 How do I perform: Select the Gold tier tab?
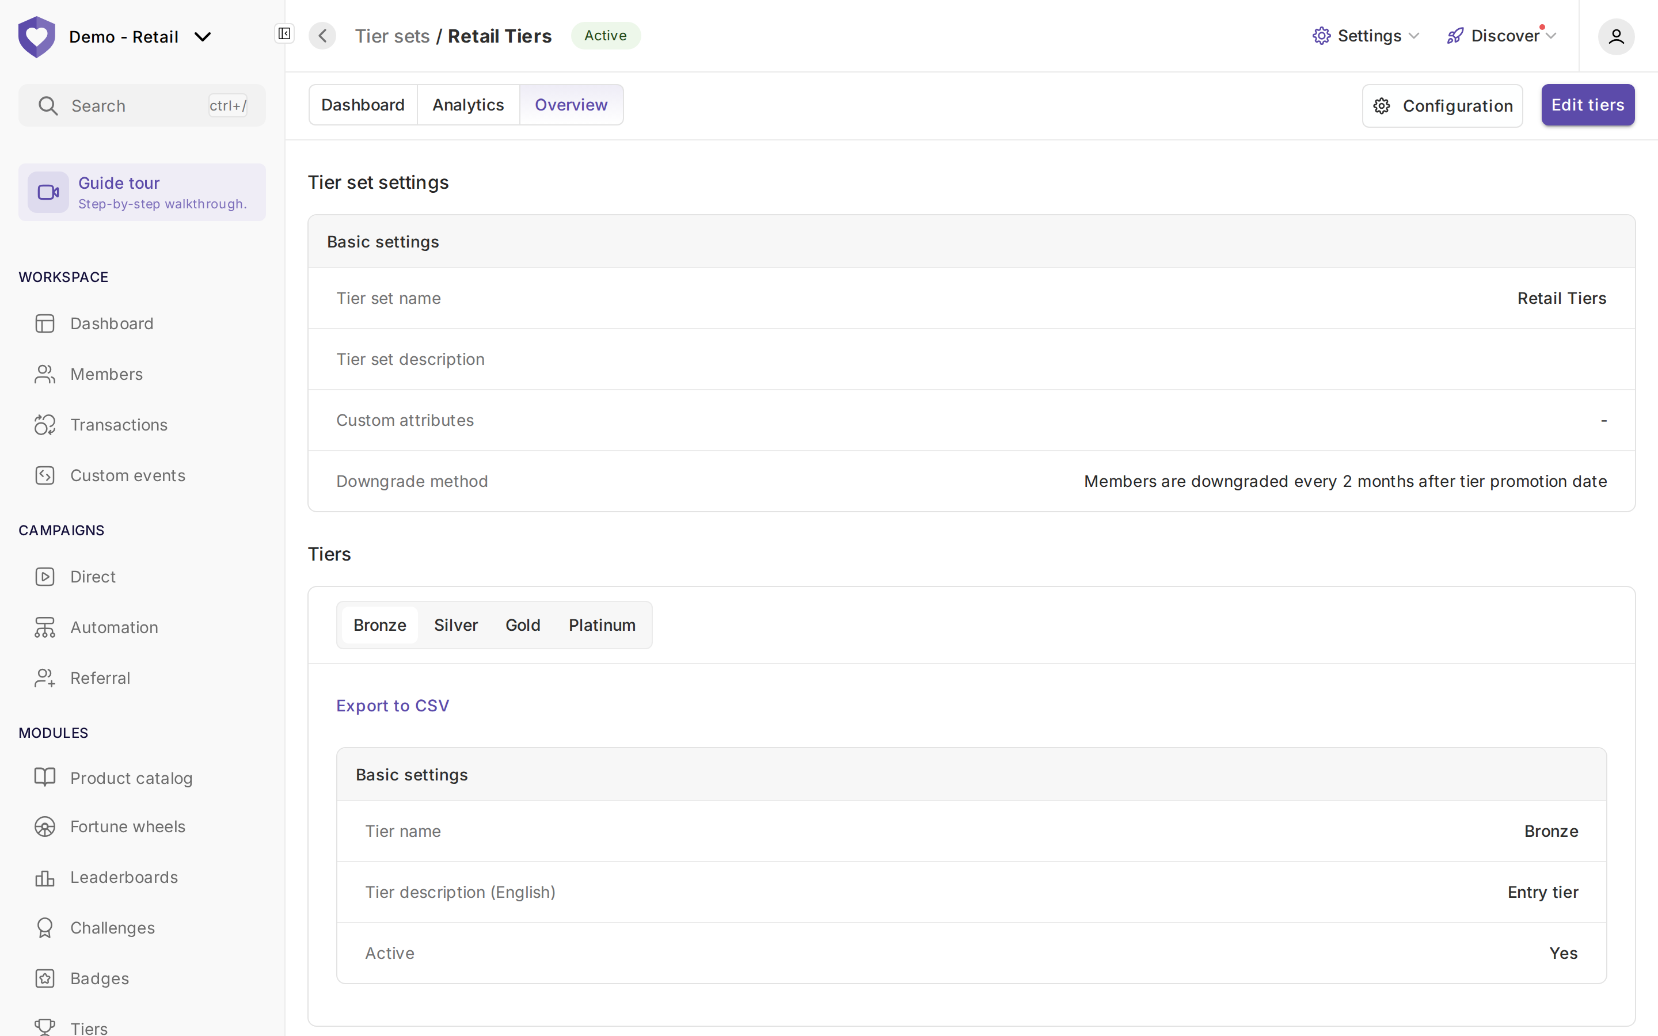tap(523, 625)
